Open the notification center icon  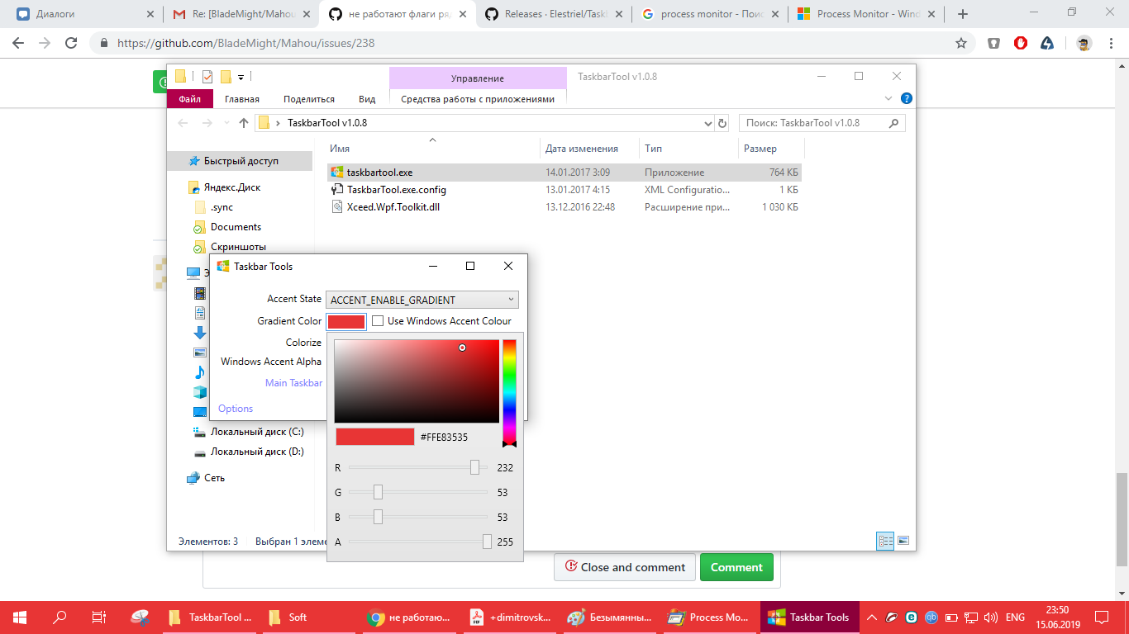pos(1103,617)
